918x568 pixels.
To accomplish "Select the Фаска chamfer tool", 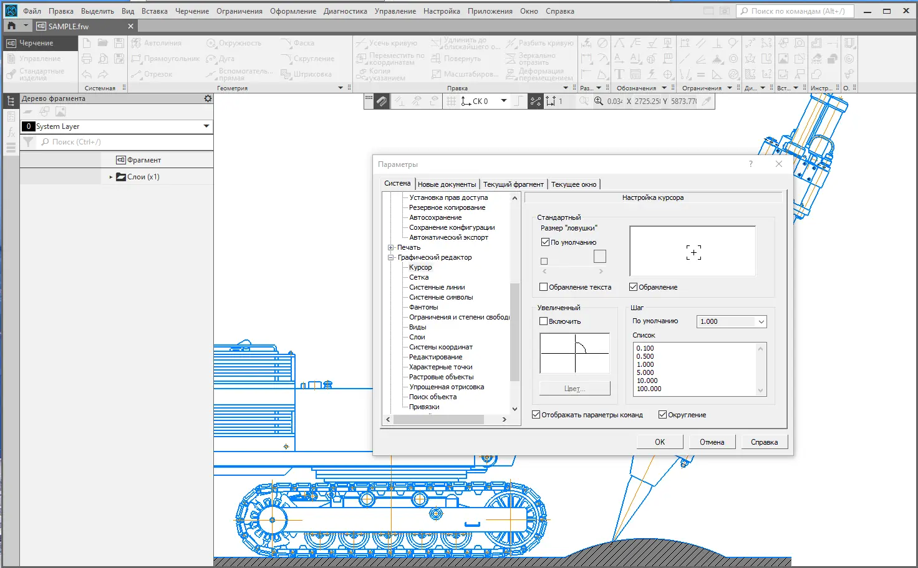I will (297, 43).
